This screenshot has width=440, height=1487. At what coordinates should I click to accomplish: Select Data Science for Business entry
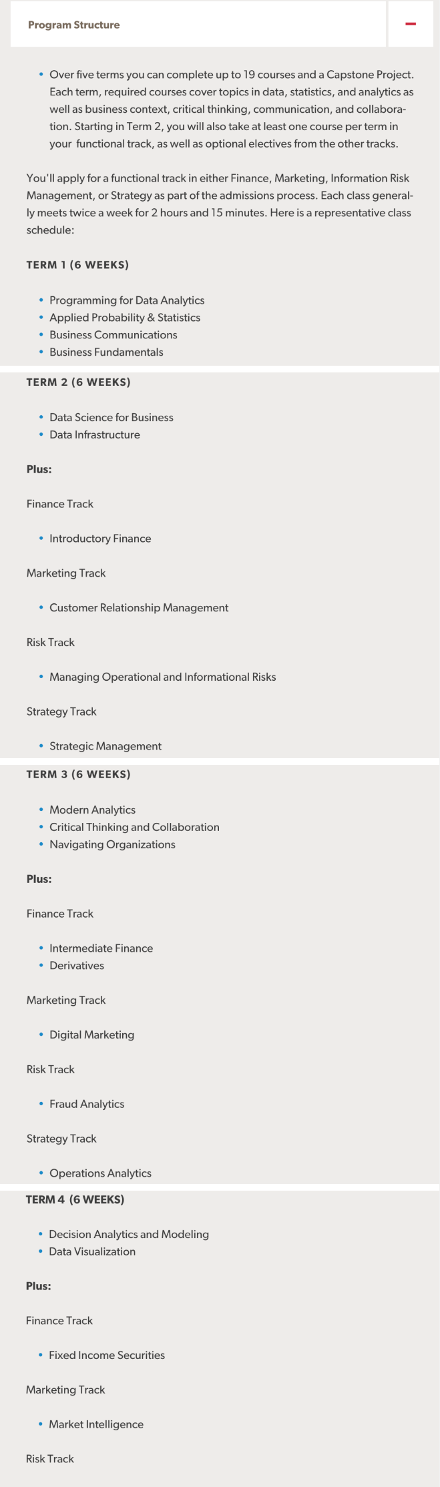pos(112,417)
